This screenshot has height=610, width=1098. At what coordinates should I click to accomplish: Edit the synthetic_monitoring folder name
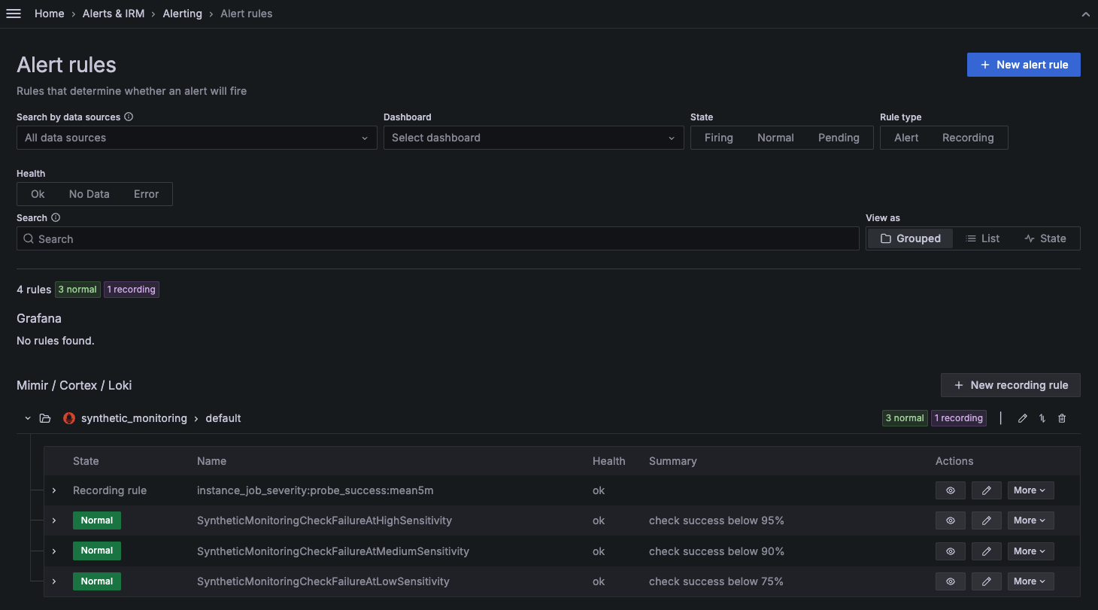[x=1022, y=418]
